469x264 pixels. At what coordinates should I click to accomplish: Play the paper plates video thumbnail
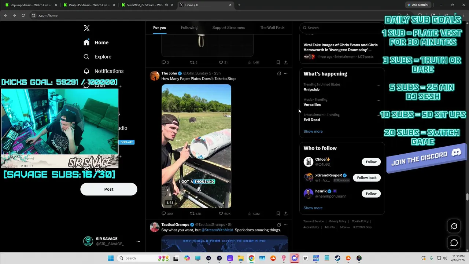click(196, 146)
